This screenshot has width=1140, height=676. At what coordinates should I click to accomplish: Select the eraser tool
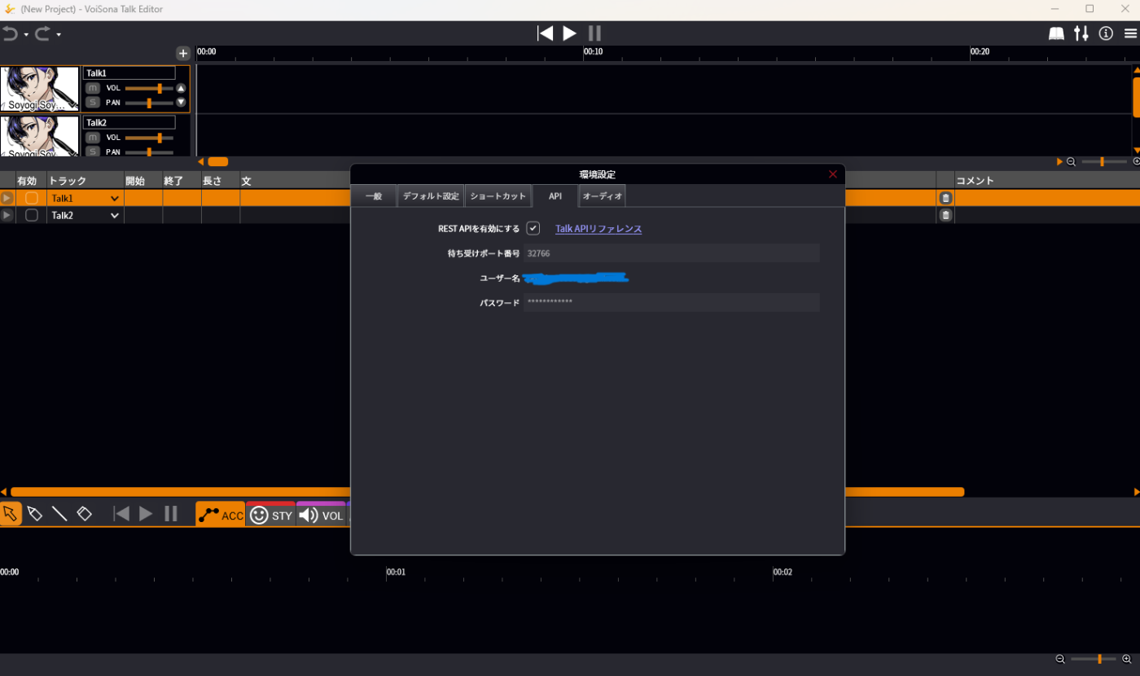tap(84, 513)
